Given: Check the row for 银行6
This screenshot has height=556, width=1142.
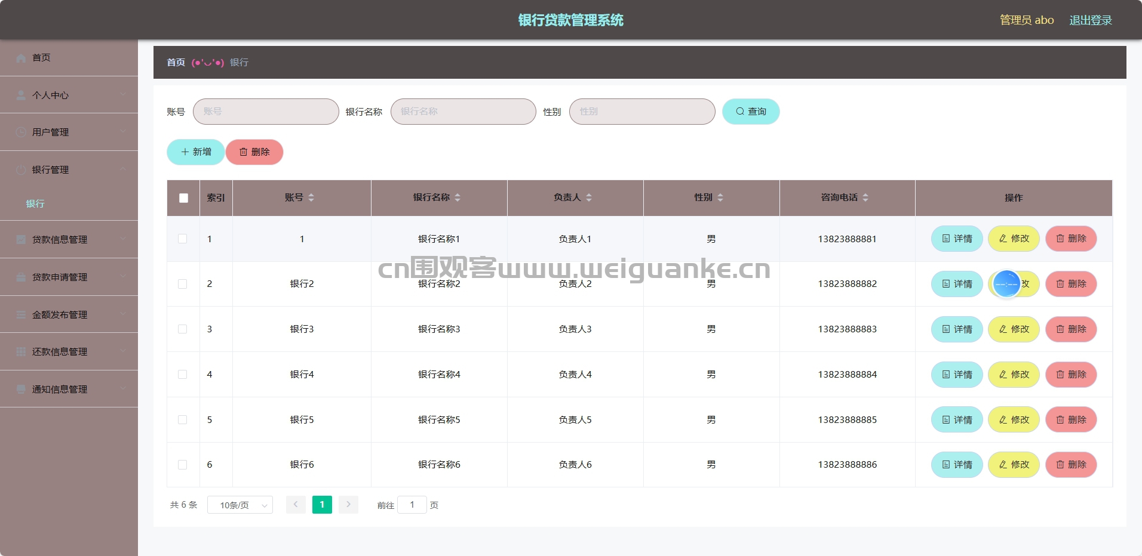Looking at the screenshot, I should 183,465.
